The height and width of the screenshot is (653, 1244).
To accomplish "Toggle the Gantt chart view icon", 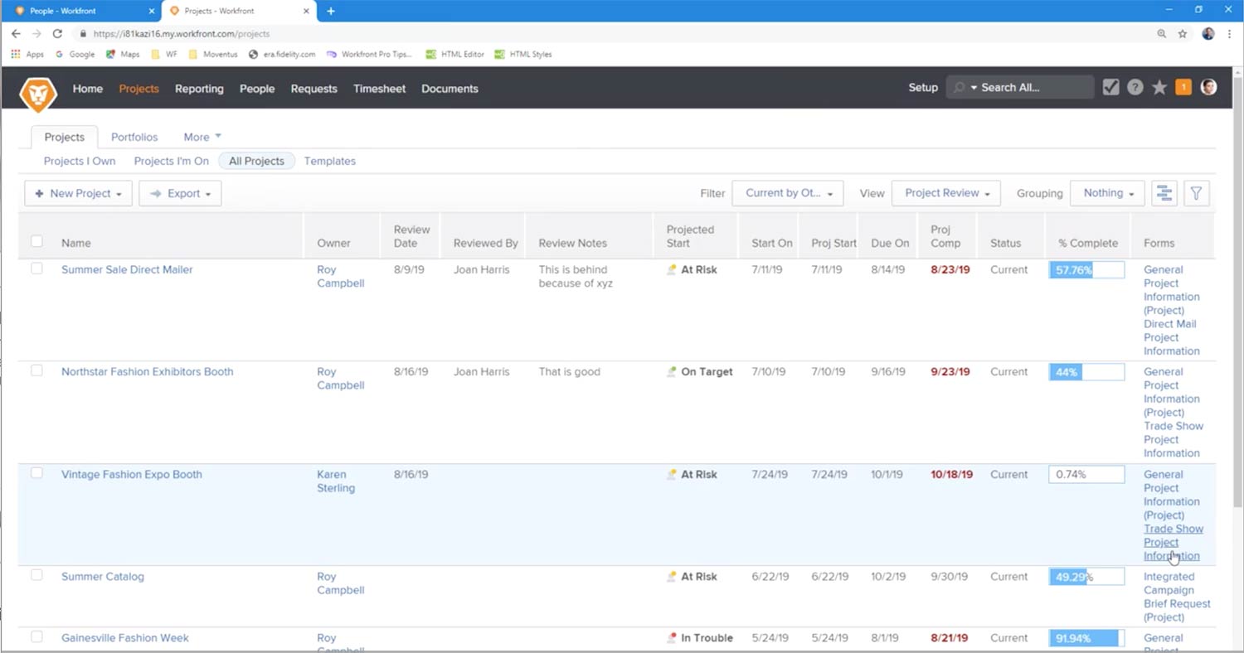I will (1164, 193).
